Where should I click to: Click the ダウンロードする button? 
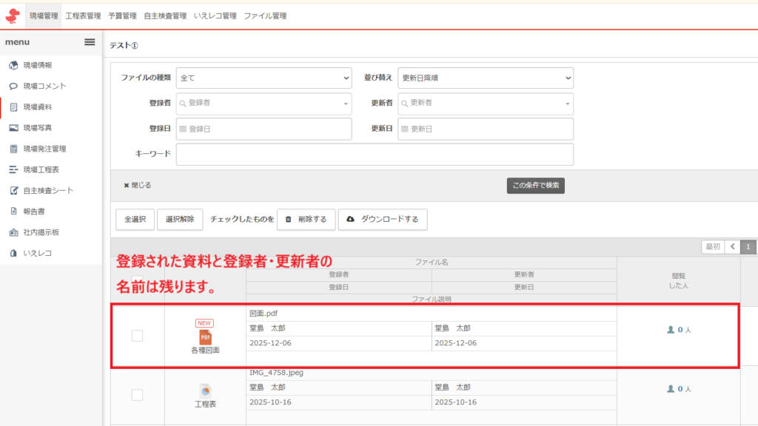[x=383, y=220]
